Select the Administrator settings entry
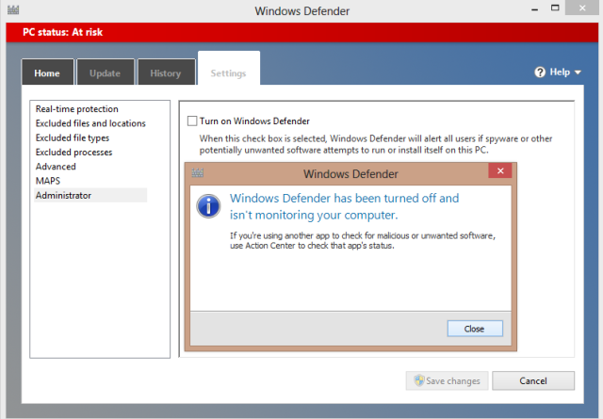The image size is (603, 419). 90,195
